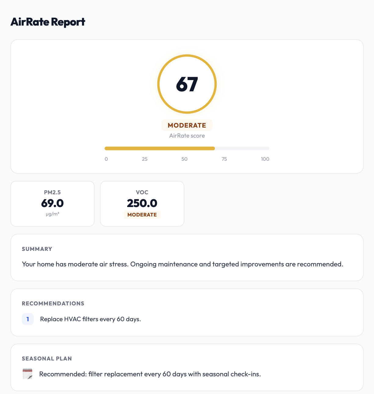The image size is (374, 394).
Task: Select the yellow score ring showing 67
Action: tap(187, 84)
